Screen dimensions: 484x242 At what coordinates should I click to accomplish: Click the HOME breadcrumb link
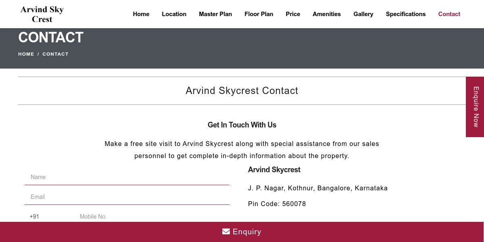[26, 54]
